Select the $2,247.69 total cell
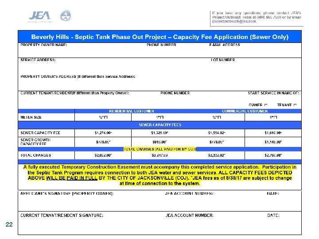The image size is (319, 239). pyautogui.click(x=159, y=155)
